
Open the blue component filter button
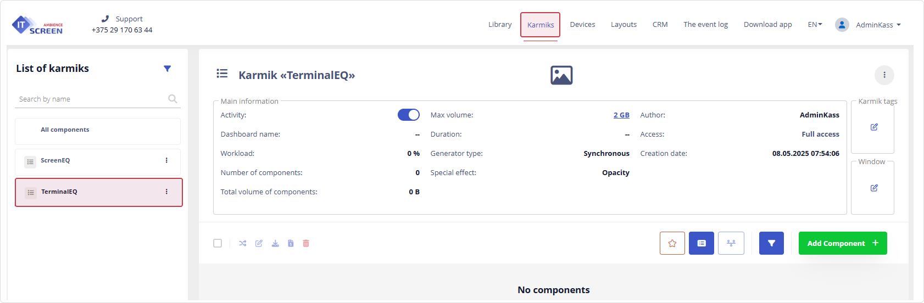(x=771, y=243)
